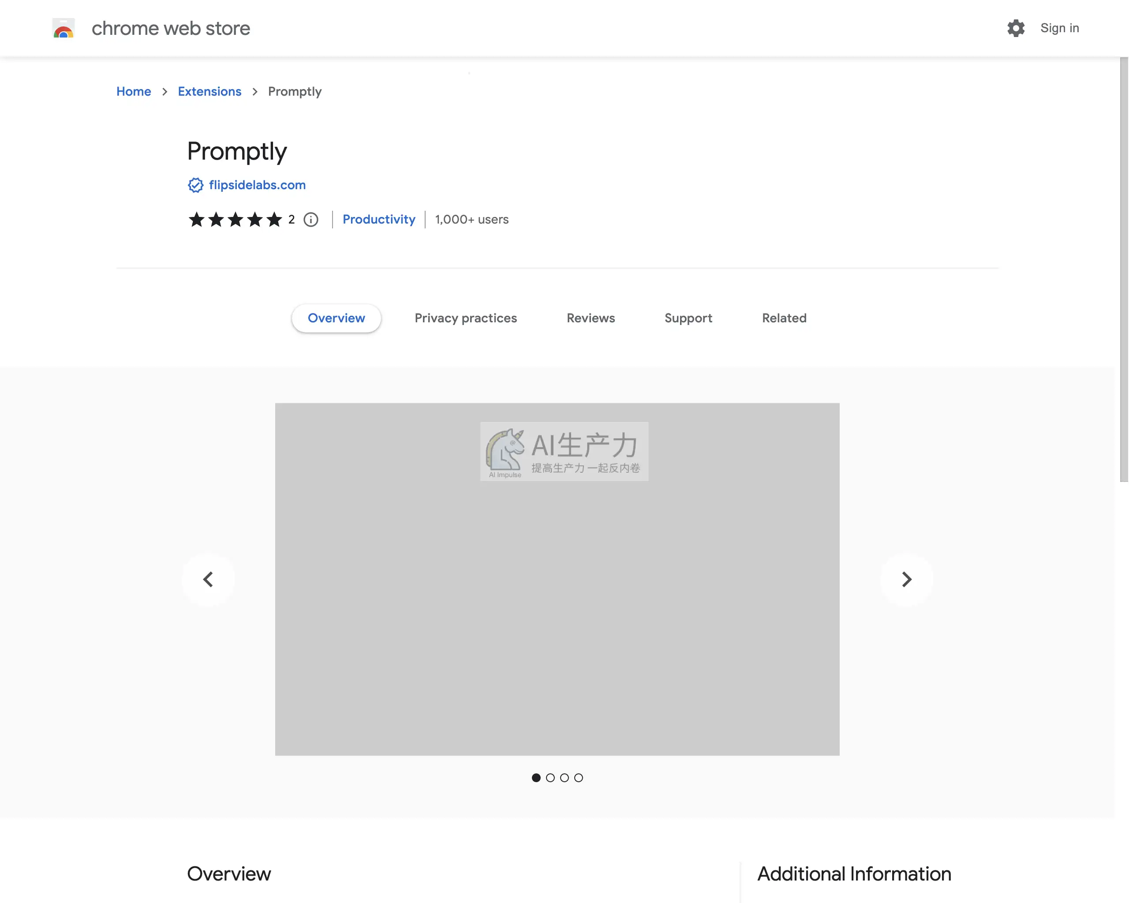
Task: Click the 'Promptly' breadcrumb text
Action: (x=295, y=92)
